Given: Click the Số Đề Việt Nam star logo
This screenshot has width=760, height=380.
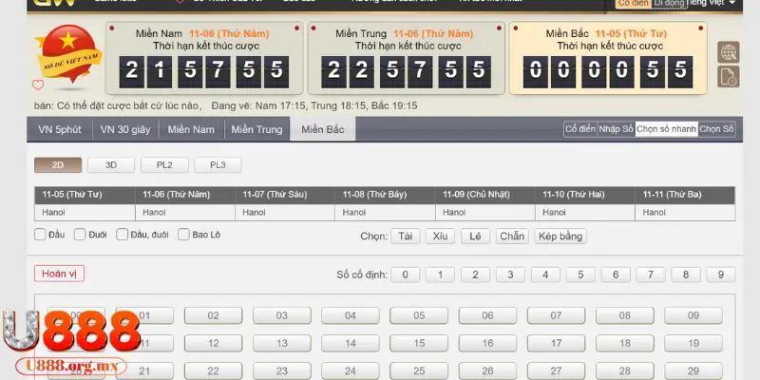Looking at the screenshot, I should coord(68,54).
